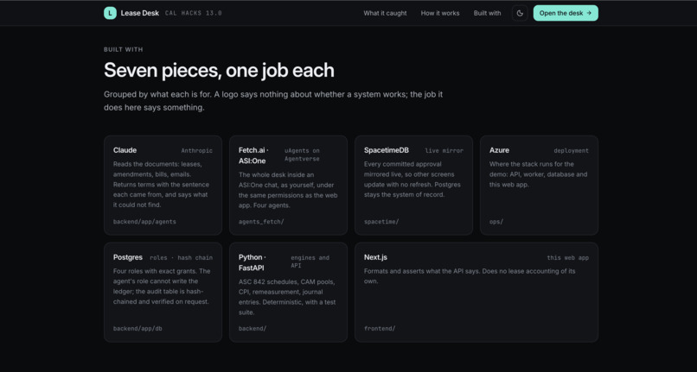697x372 pixels.
Task: Click the Lease Desk logo icon
Action: point(110,13)
